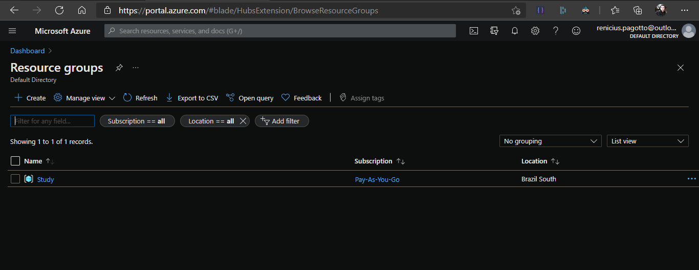Viewport: 699px width, 270px height.
Task: Go to Dashboard breadcrumb link
Action: 28,51
